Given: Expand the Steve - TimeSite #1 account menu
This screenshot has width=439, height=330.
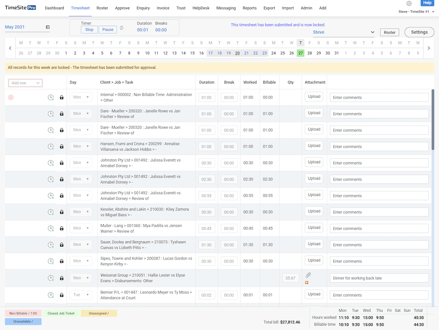Looking at the screenshot, I should pyautogui.click(x=416, y=12).
